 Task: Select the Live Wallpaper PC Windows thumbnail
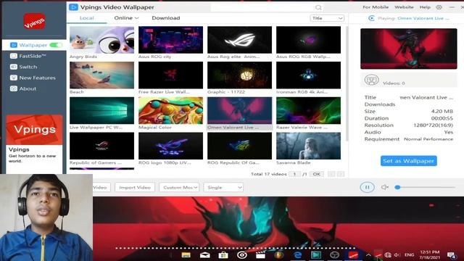tap(101, 111)
